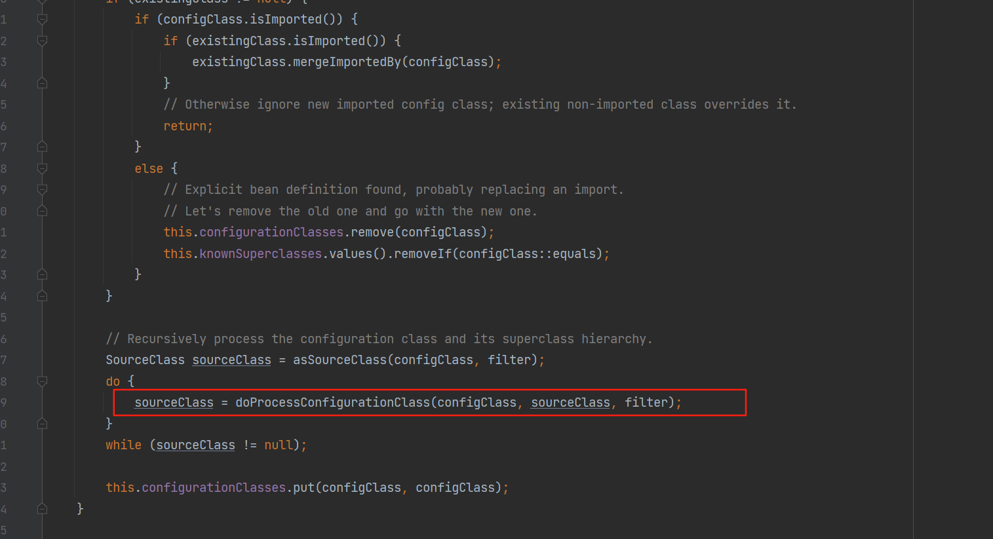The height and width of the screenshot is (539, 993).
Task: Click the fold-end marker at the brace before while
Action: [42, 424]
